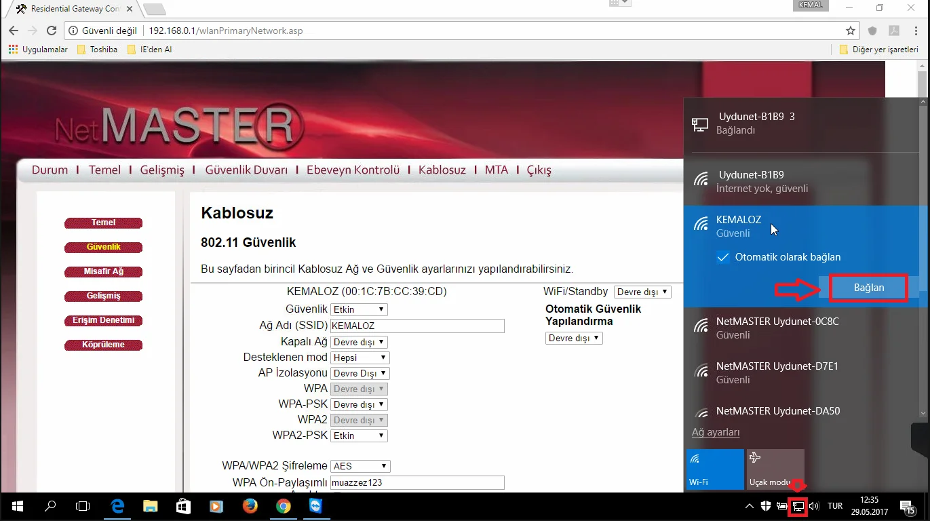Click the Ağ Adı (SSID) input field
This screenshot has height=521, width=930.
(416, 326)
